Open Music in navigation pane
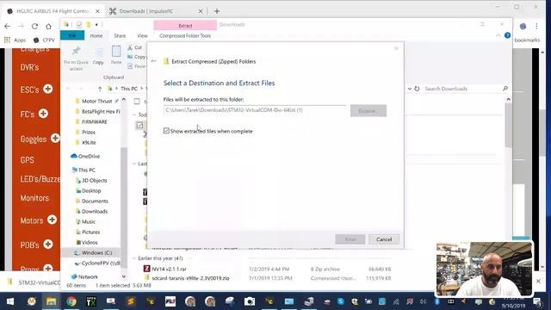551x310 pixels. [x=88, y=222]
